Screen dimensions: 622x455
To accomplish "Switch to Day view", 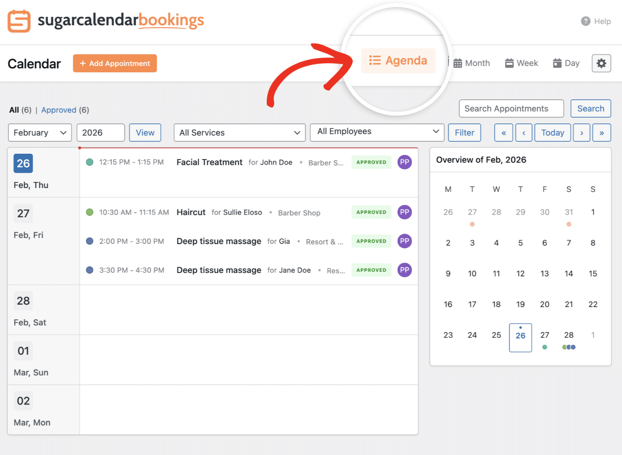I will coord(566,63).
